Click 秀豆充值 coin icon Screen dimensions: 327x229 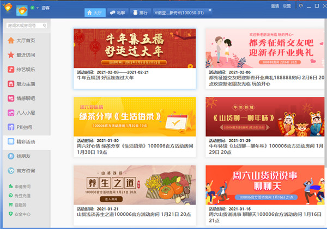(x=10, y=195)
